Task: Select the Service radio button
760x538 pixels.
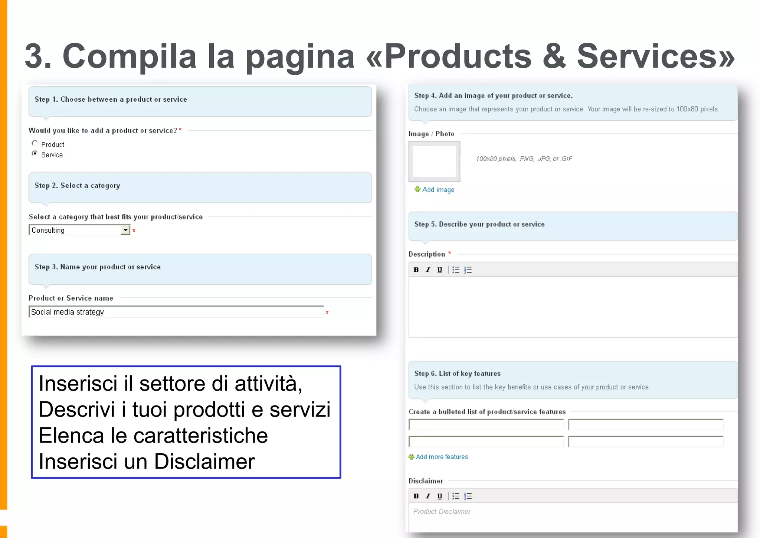Action: 35,153
